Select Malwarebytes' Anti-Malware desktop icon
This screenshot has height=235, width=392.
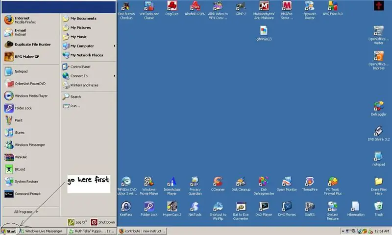point(264,10)
